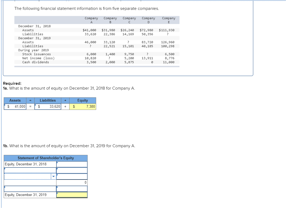Click the amount field for Equity, December 31, 2018
The height and width of the screenshot is (208, 286).
point(72,164)
